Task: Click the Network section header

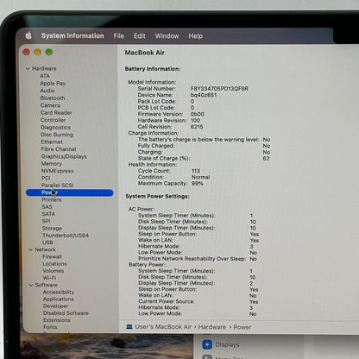Action: click(46, 249)
